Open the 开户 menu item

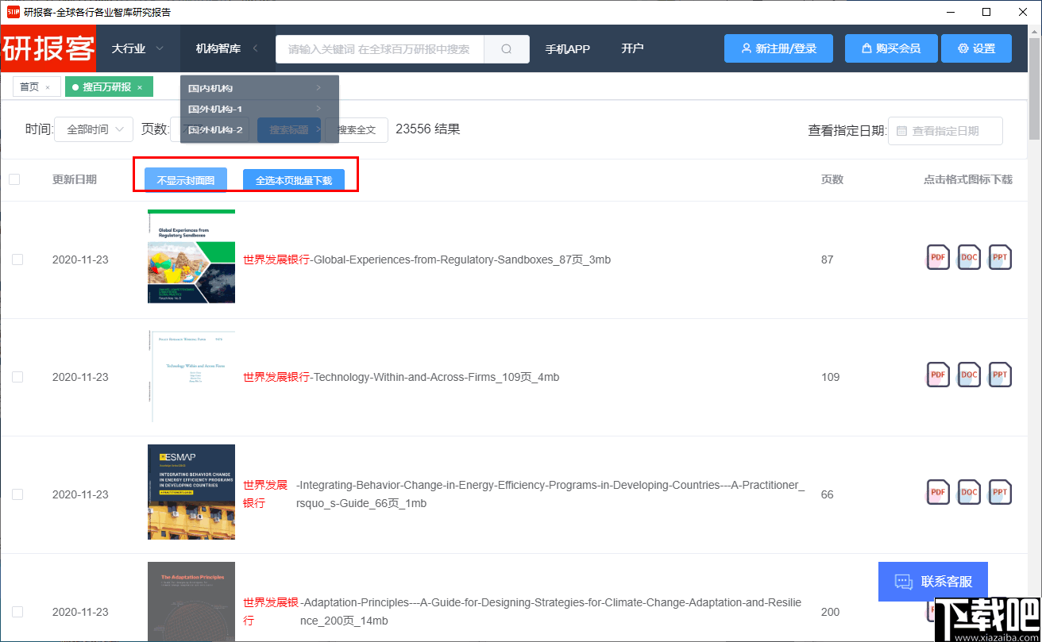632,48
